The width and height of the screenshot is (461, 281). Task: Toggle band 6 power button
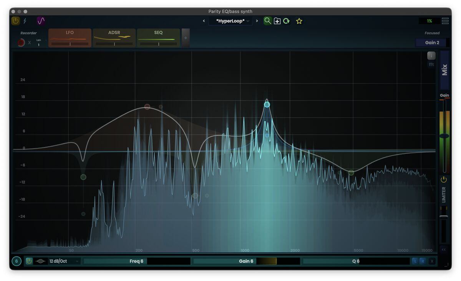29,261
